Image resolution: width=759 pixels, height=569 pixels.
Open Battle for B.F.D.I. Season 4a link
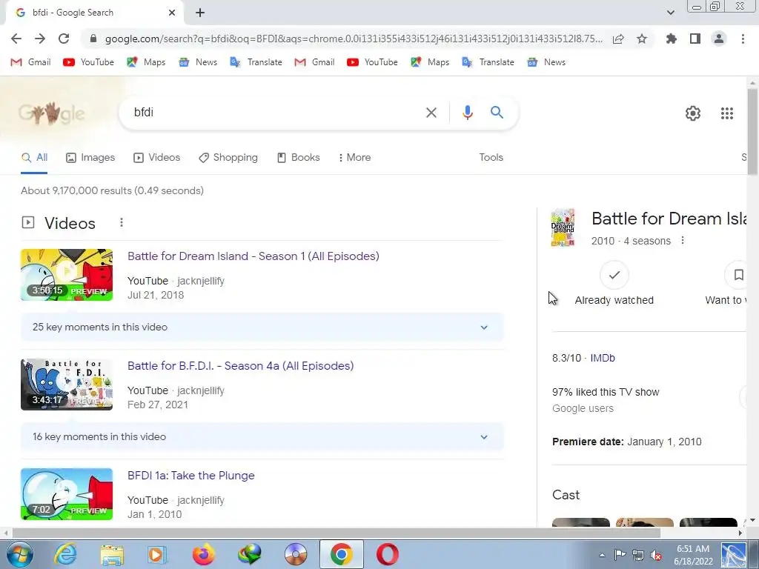pos(241,366)
